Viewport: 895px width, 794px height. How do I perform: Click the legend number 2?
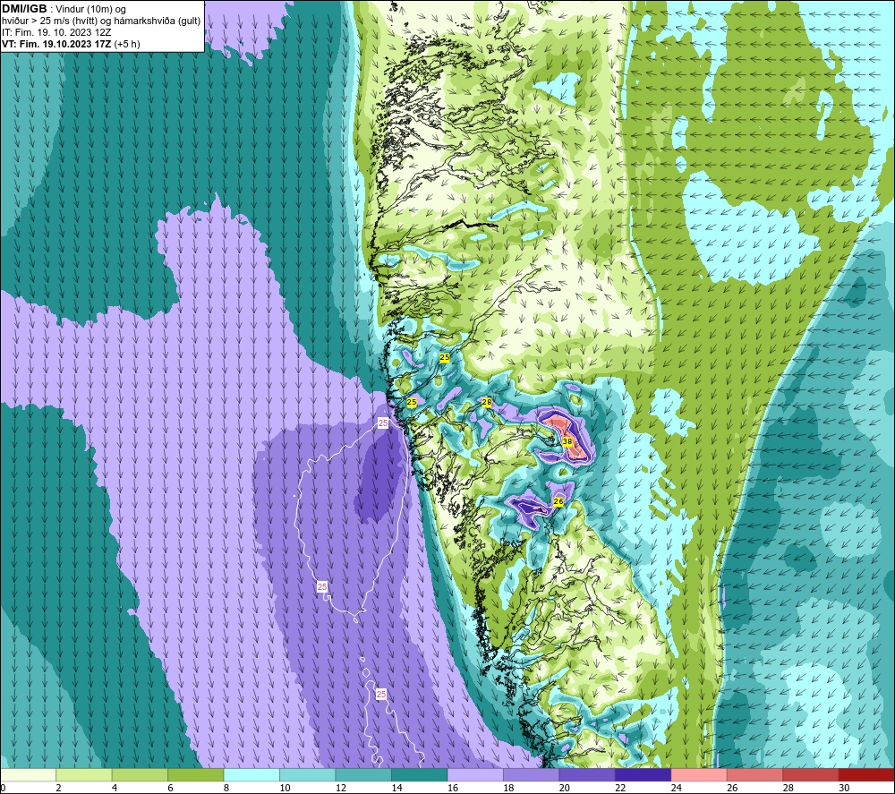pos(59,788)
